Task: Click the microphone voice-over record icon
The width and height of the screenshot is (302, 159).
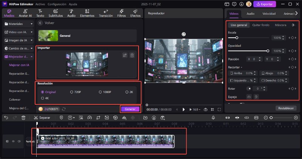Action: click(x=213, y=118)
